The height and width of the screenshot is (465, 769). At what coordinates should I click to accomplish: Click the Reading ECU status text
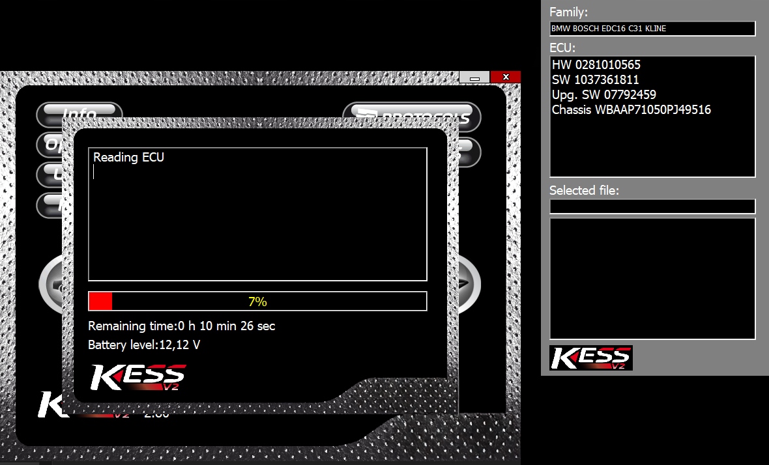click(x=128, y=158)
